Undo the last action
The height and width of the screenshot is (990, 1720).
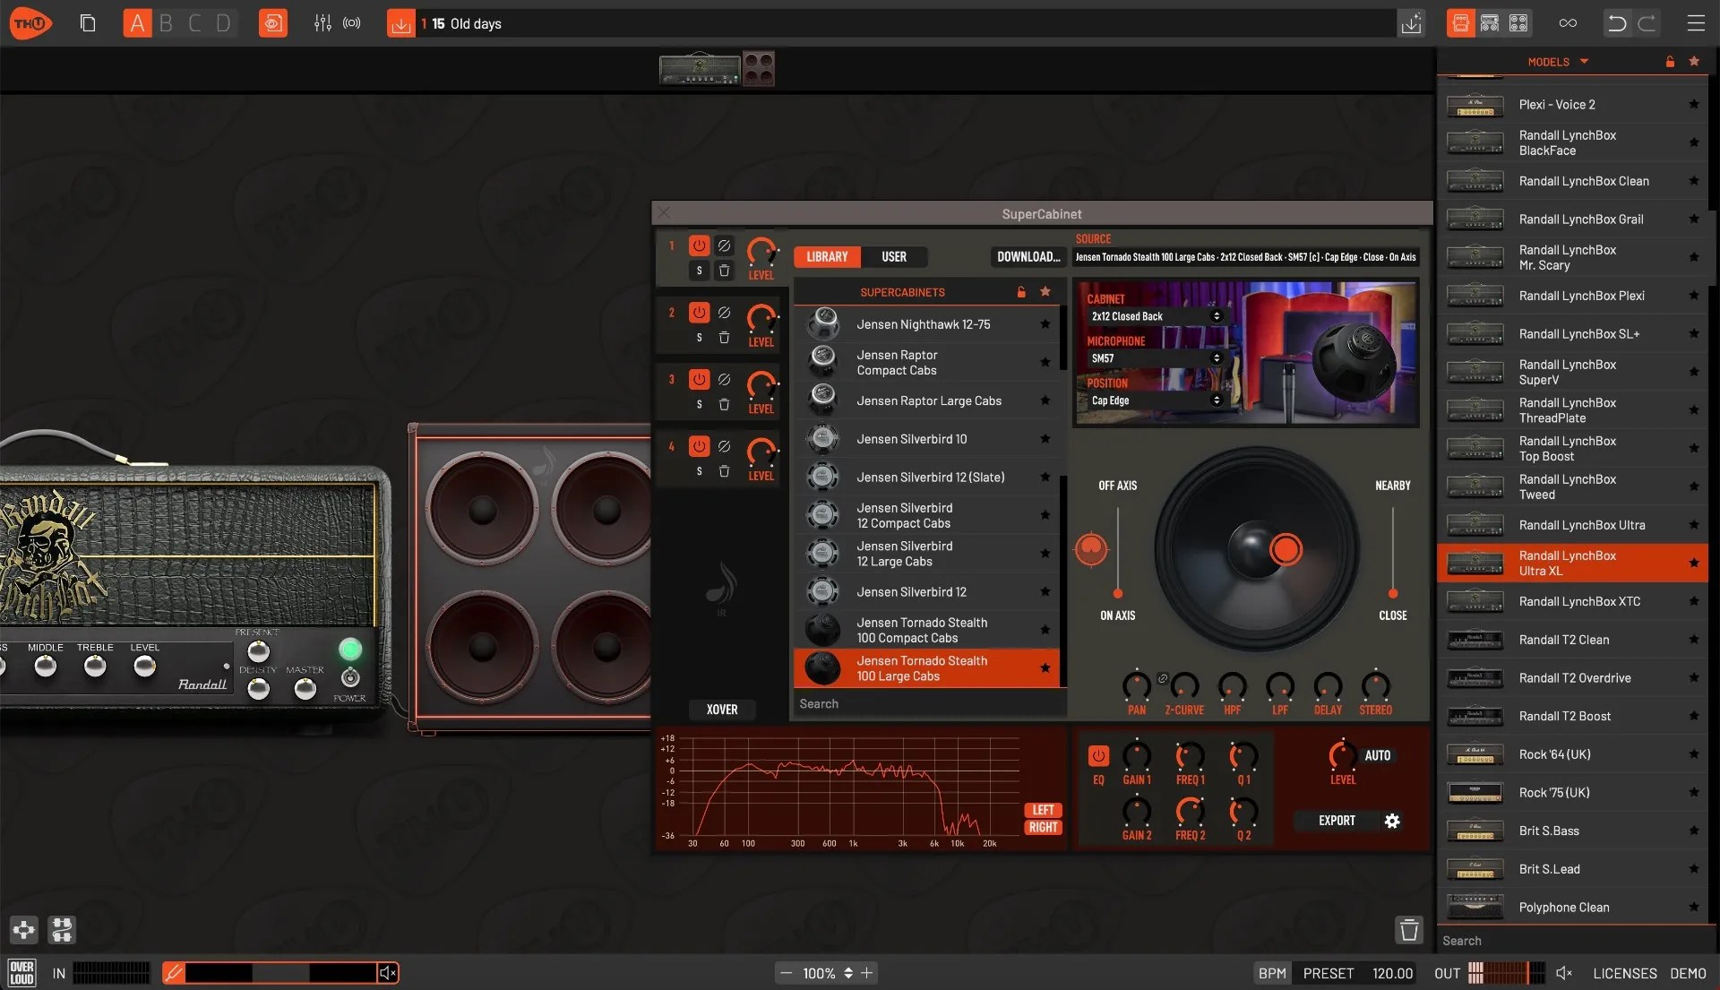[1617, 23]
